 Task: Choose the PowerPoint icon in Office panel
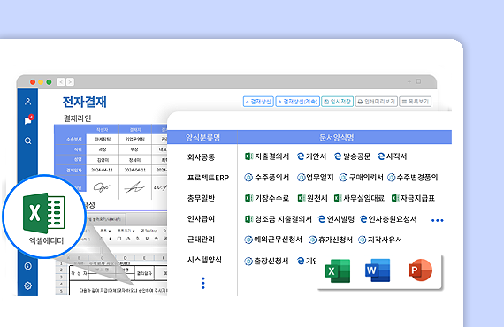(420, 270)
